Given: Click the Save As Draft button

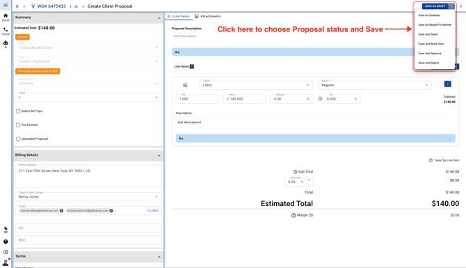Looking at the screenshot, I should point(435,6).
